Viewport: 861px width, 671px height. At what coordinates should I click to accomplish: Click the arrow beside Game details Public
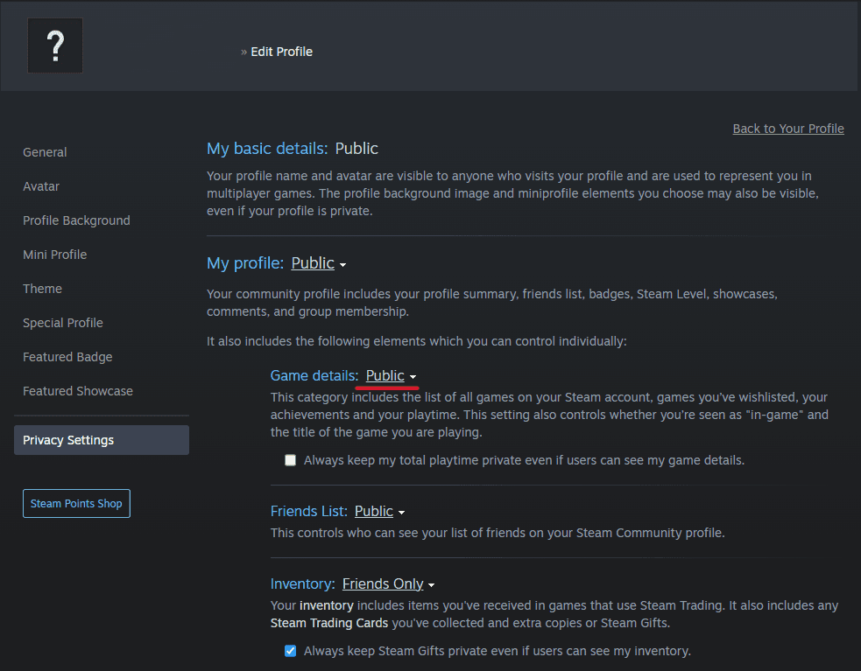coord(413,377)
